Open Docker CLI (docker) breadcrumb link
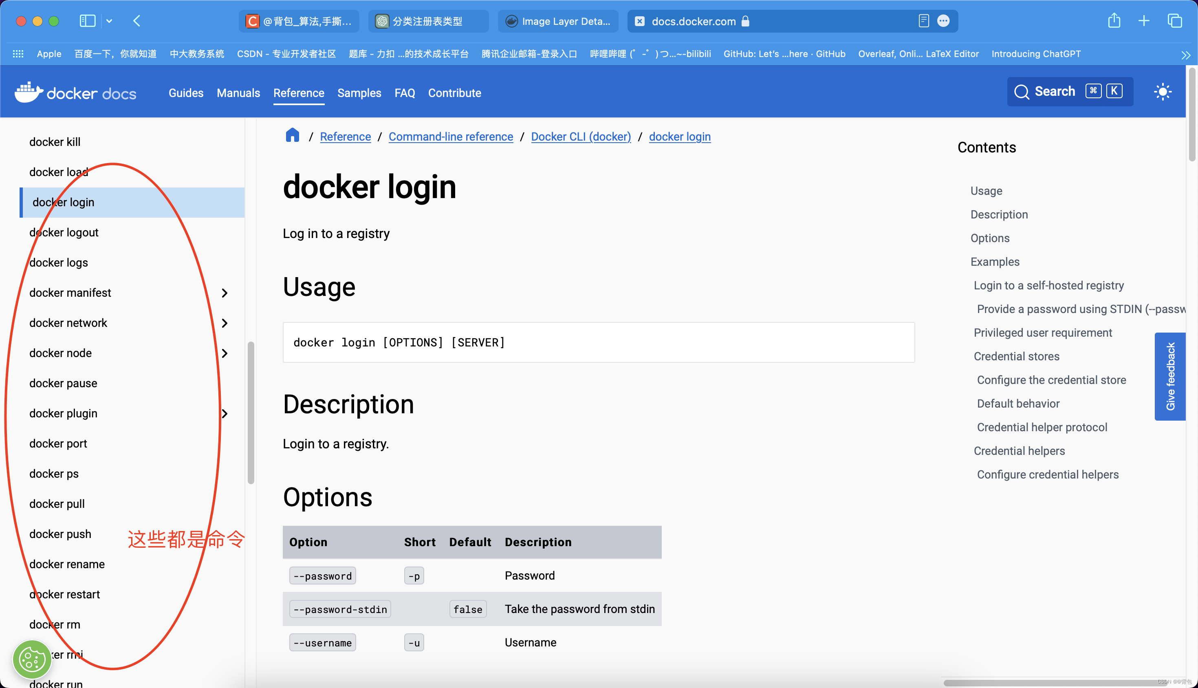Viewport: 1198px width, 688px height. coord(581,137)
